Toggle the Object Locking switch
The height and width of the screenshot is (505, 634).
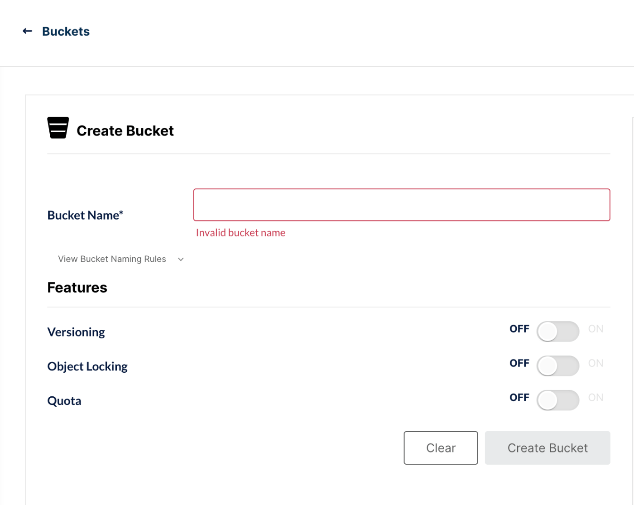point(558,366)
